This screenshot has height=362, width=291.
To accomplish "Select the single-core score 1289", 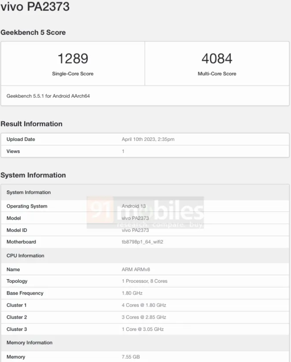I will click(x=73, y=59).
